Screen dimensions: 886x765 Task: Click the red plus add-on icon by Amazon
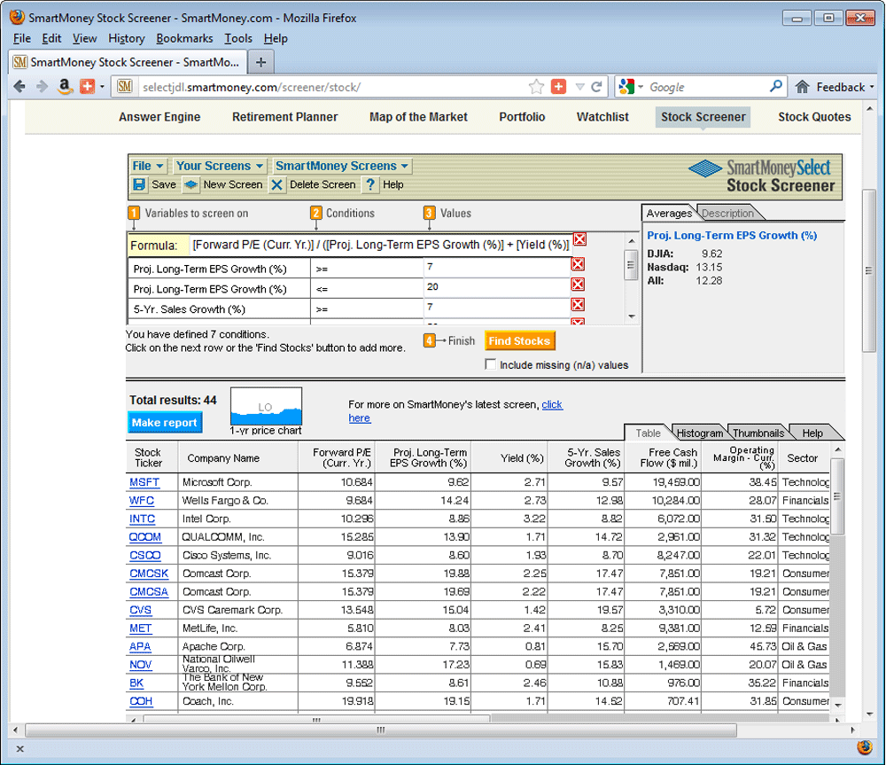(87, 87)
